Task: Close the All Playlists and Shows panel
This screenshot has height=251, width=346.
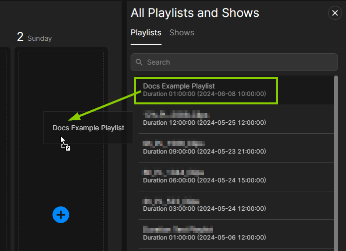Action: click(x=335, y=13)
